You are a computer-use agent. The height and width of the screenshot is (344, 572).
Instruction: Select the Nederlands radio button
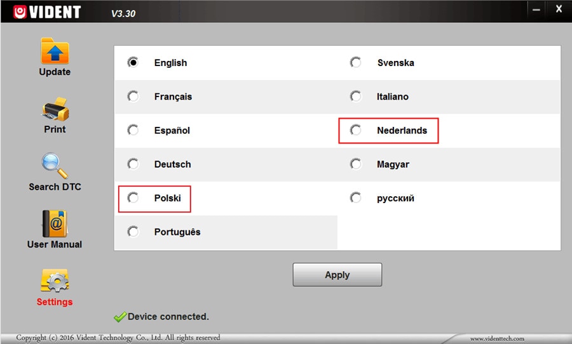(356, 130)
